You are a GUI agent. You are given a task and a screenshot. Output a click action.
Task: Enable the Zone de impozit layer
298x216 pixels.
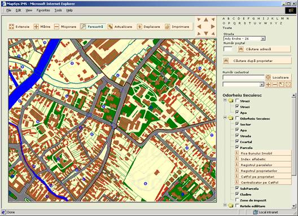pyautogui.click(x=237, y=200)
